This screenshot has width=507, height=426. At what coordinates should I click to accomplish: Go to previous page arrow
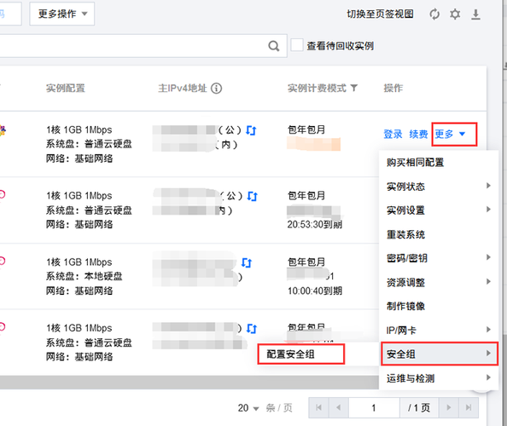pos(339,407)
